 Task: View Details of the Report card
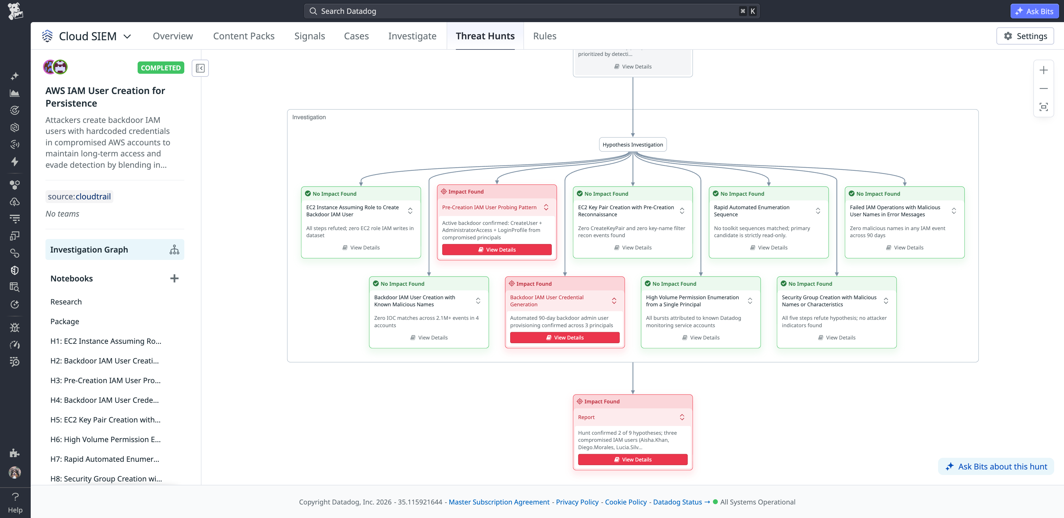pos(632,459)
